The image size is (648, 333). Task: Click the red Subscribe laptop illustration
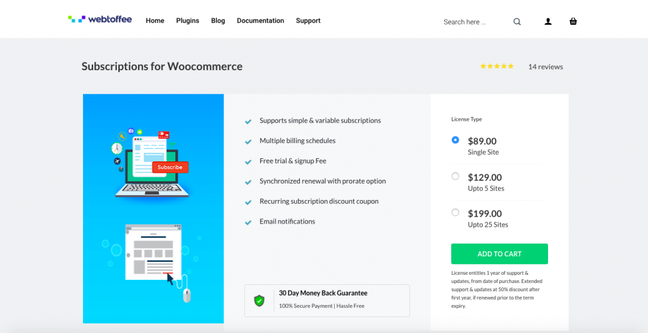click(149, 163)
